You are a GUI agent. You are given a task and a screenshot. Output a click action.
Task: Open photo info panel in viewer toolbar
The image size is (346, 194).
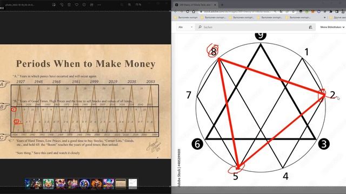click(84, 5)
